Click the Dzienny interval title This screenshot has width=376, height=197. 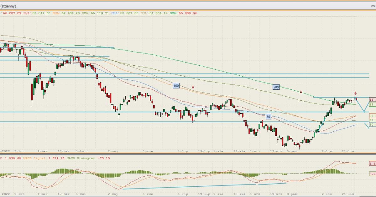(8, 6)
